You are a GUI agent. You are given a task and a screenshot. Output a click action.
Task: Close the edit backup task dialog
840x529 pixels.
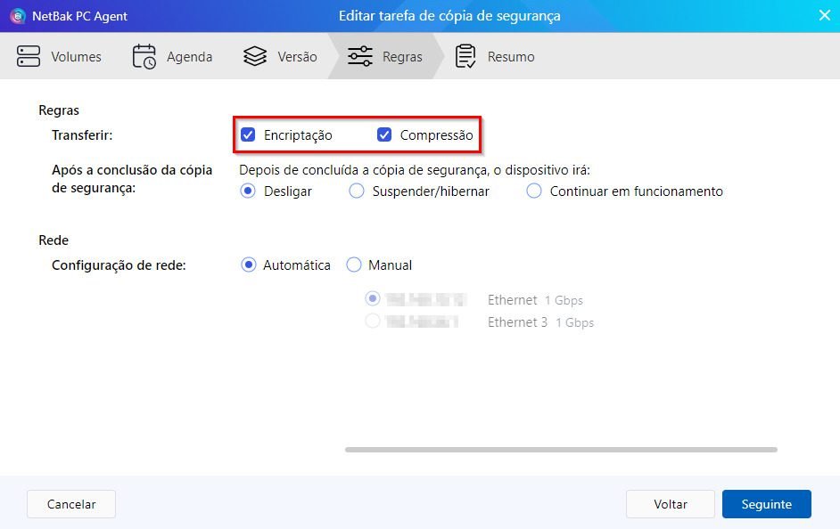coord(825,15)
